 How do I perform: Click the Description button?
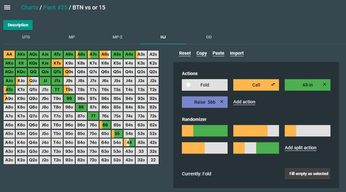pos(18,25)
